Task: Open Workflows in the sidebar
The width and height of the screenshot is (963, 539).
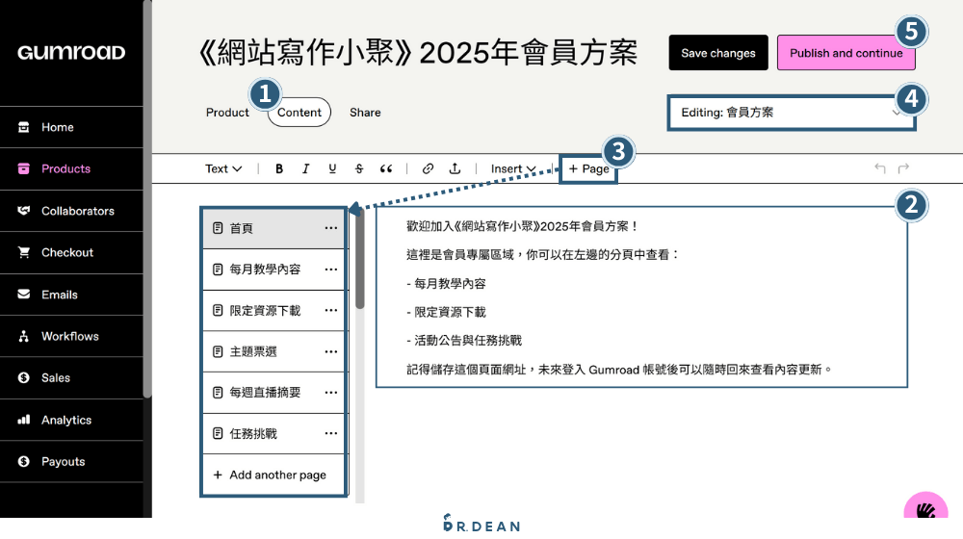Action: click(71, 337)
